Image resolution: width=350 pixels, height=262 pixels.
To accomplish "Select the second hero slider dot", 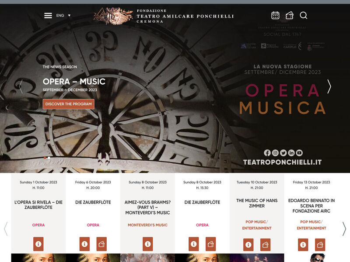I will tap(49, 158).
